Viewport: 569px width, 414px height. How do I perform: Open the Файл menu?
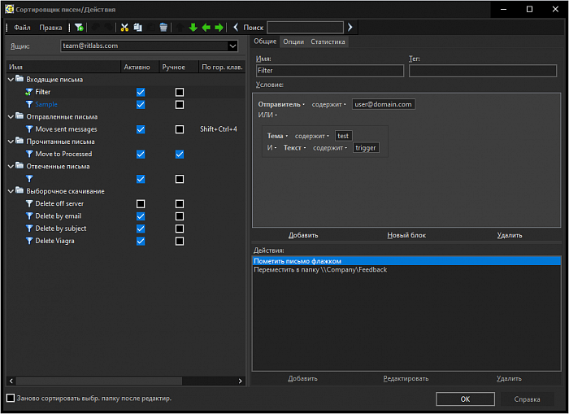22,28
